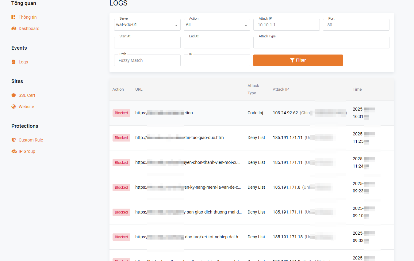414x261 pixels.
Task: Click the Path Fuzzy Match field
Action: pyautogui.click(x=147, y=60)
